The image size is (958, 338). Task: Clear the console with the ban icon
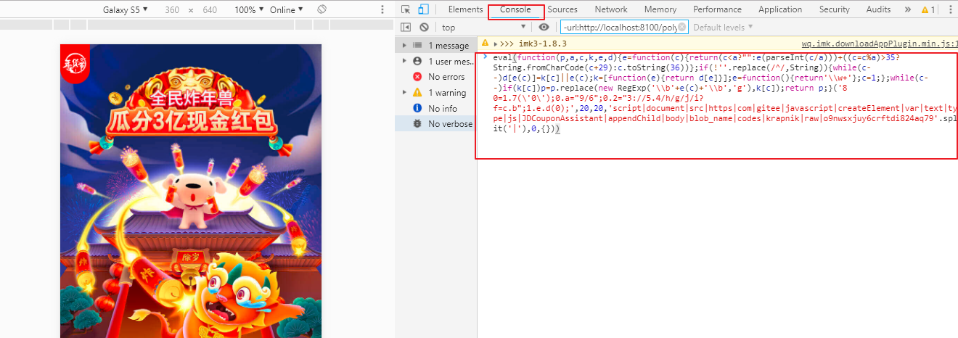coord(425,28)
